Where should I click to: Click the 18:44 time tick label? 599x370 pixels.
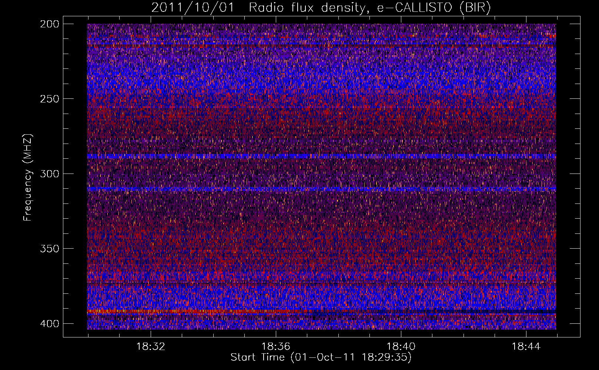point(526,347)
